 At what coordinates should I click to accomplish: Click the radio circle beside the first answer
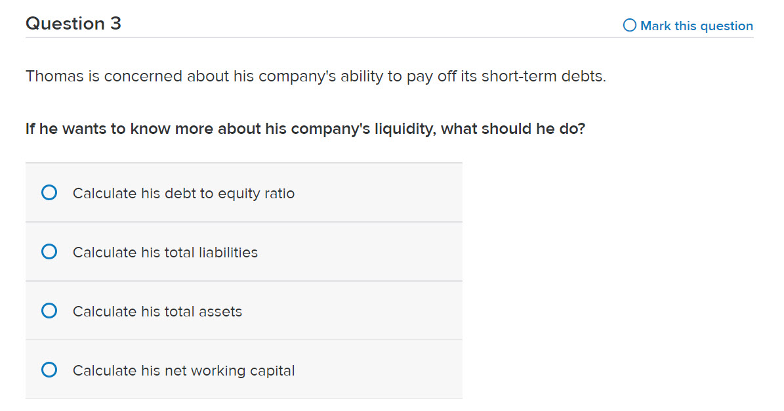49,192
